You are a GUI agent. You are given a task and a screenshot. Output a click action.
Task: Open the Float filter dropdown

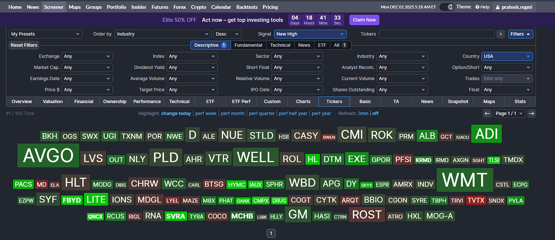(x=507, y=90)
